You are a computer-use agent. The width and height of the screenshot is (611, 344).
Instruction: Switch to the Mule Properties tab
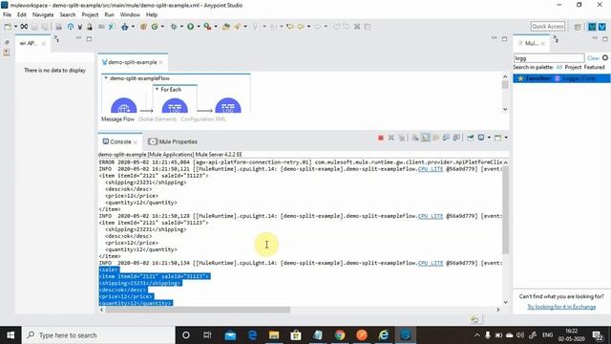click(x=173, y=141)
